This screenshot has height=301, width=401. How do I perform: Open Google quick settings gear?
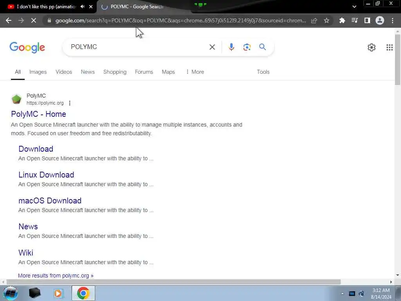point(371,47)
